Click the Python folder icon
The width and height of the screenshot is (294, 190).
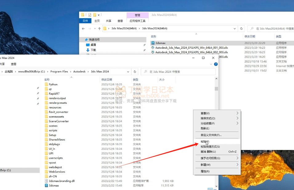[x=46, y=84]
